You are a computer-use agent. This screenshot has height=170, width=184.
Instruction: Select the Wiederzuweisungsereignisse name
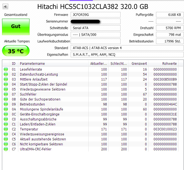[42, 134]
